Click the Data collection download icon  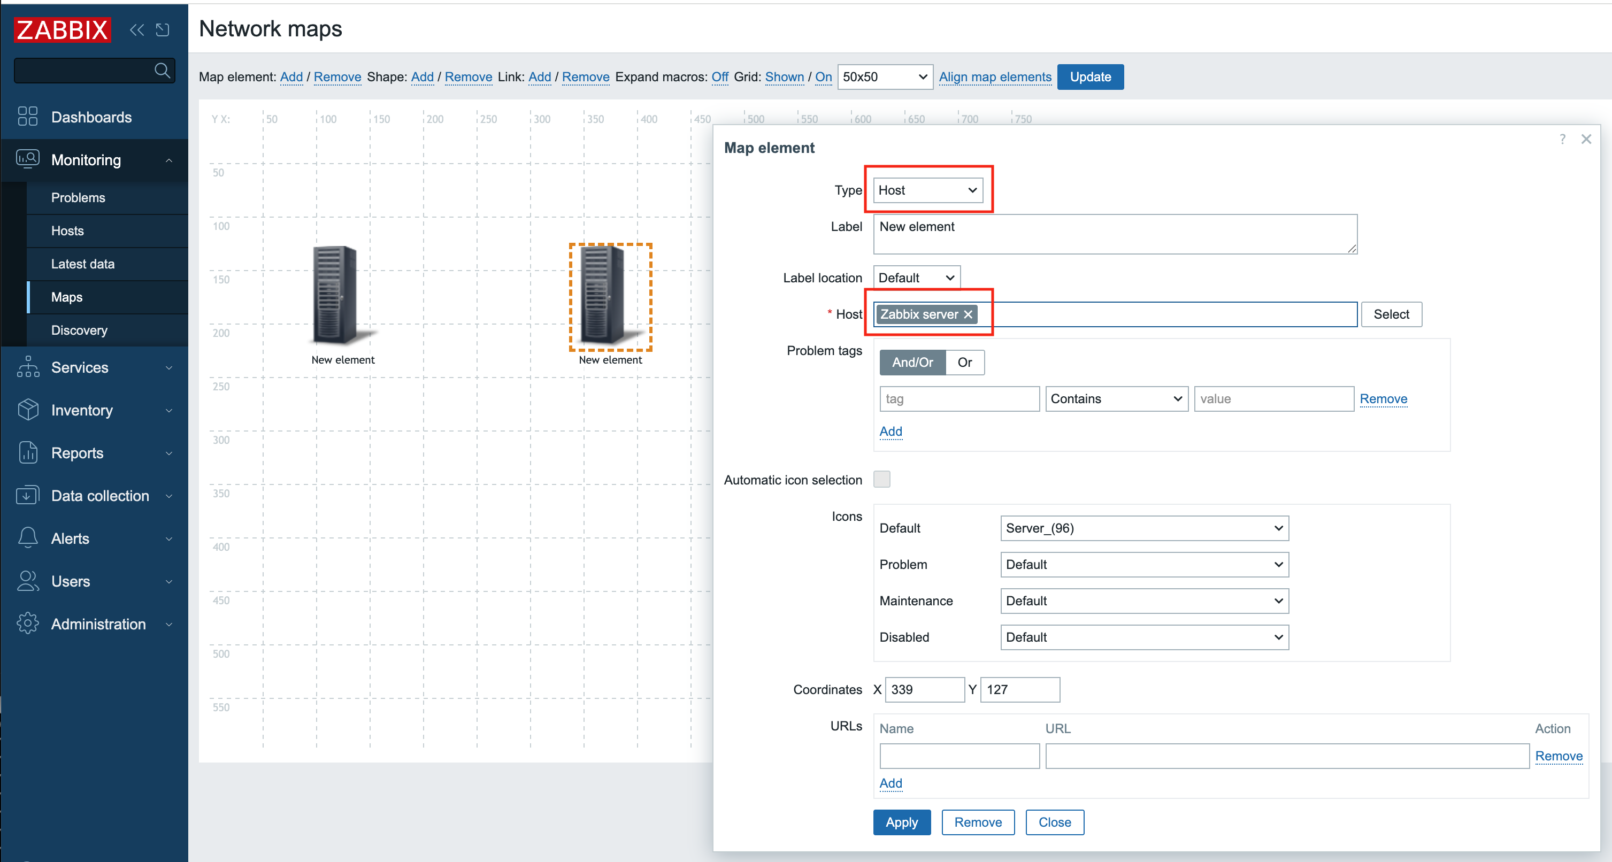[x=27, y=495]
